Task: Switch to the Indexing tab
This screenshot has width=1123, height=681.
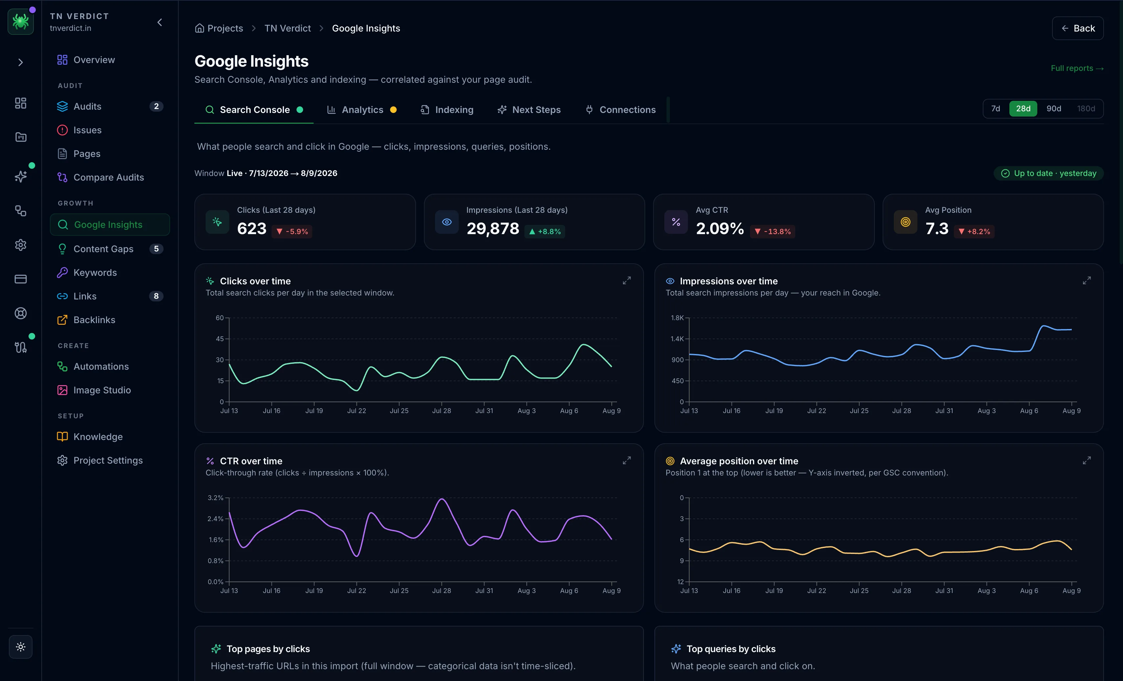Action: 447,110
